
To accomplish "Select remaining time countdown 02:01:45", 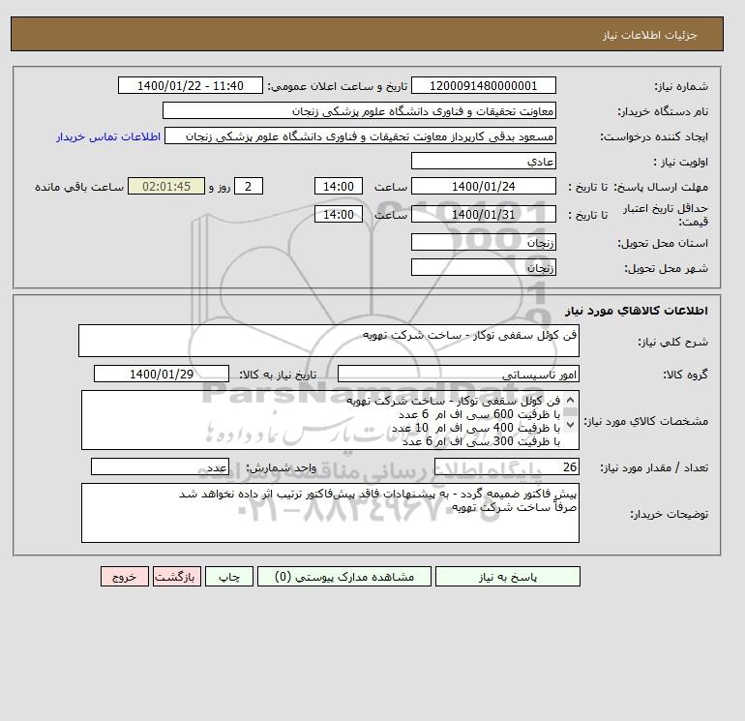I will [166, 187].
